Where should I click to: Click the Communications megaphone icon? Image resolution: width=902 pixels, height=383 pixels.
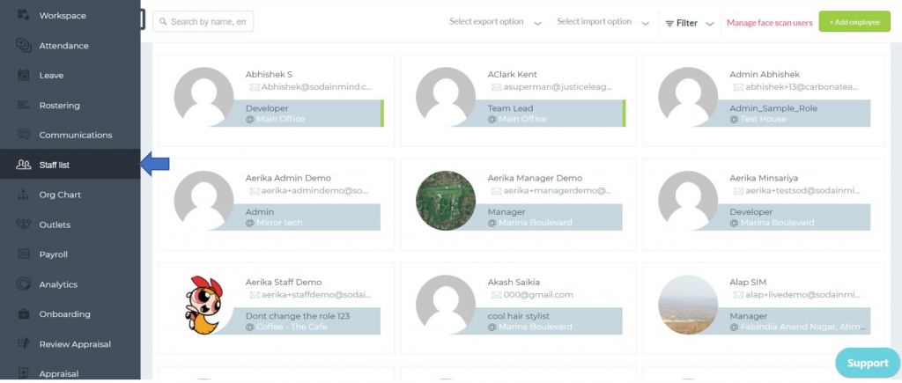coord(24,136)
